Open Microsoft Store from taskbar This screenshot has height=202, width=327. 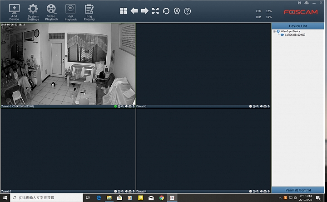[119, 197]
